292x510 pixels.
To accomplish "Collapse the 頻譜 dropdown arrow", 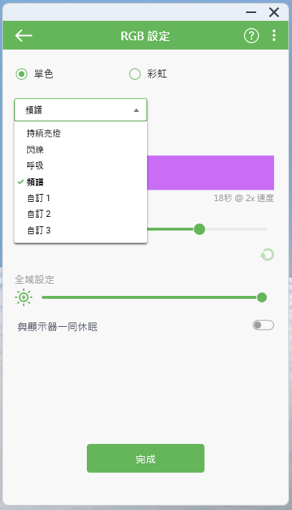I will tap(136, 111).
